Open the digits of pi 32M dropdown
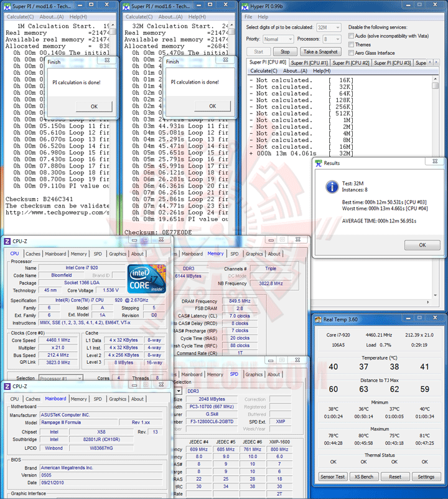Image resolution: width=448 pixels, height=499 pixels. [x=329, y=27]
